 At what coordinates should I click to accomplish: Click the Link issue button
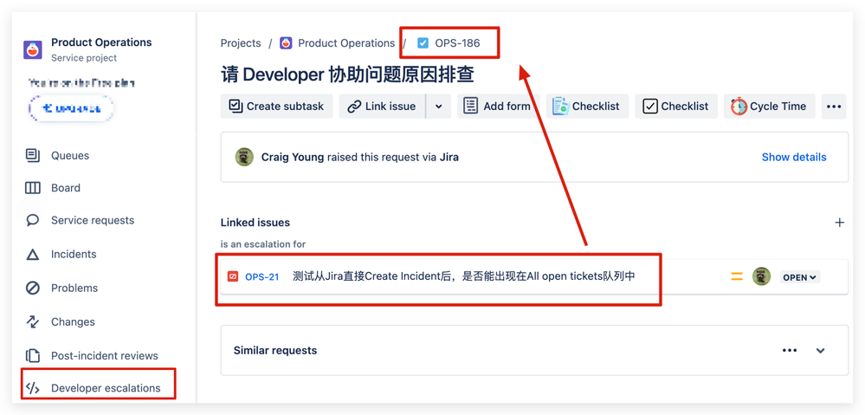point(382,107)
